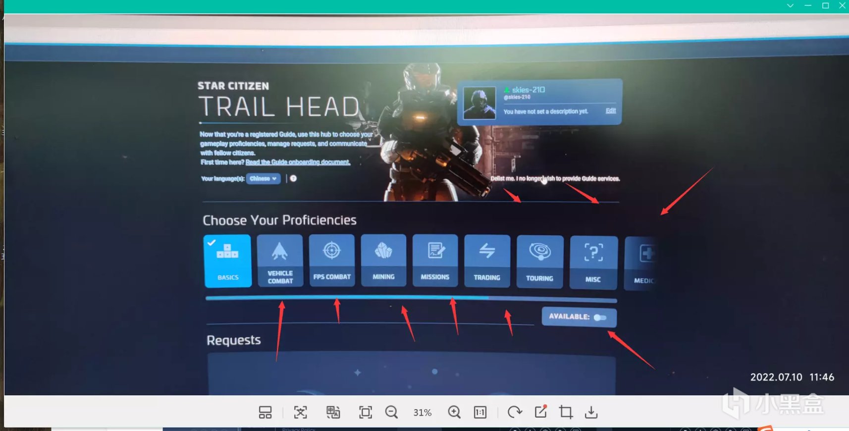
Task: Open the Chinese language dropdown
Action: 263,178
